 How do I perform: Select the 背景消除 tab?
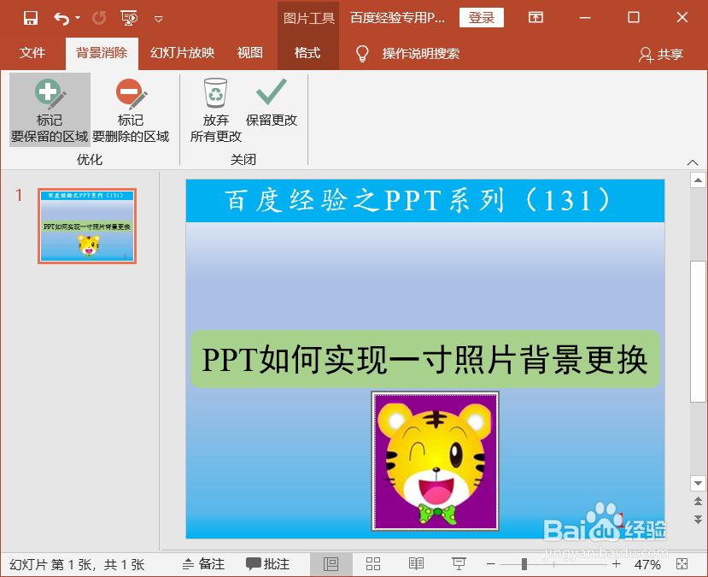[x=102, y=53]
